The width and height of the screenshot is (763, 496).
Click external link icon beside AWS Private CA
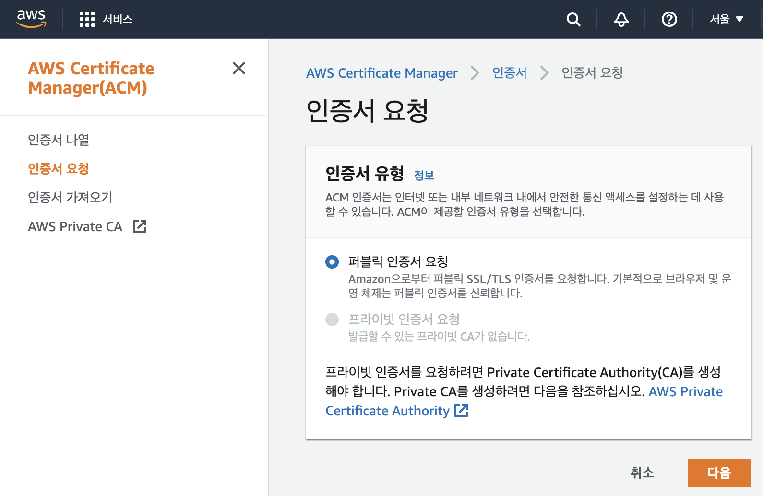tap(140, 226)
